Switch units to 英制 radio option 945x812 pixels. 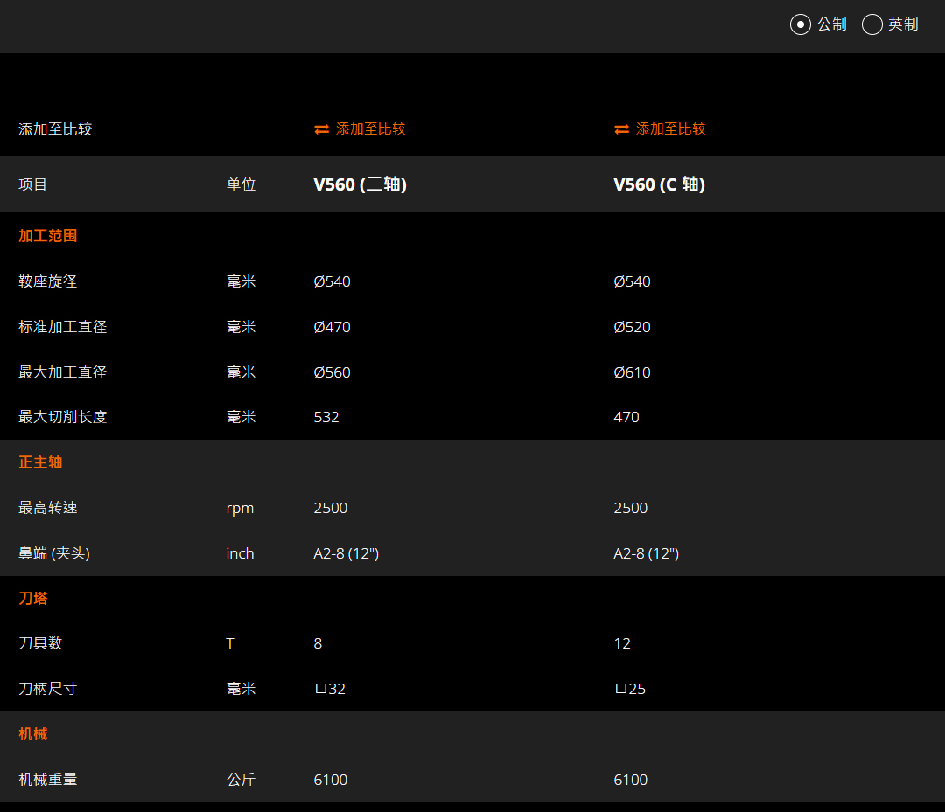click(x=871, y=24)
